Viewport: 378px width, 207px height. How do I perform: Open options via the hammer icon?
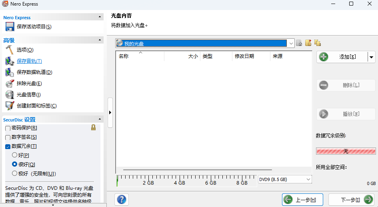[x=10, y=50]
